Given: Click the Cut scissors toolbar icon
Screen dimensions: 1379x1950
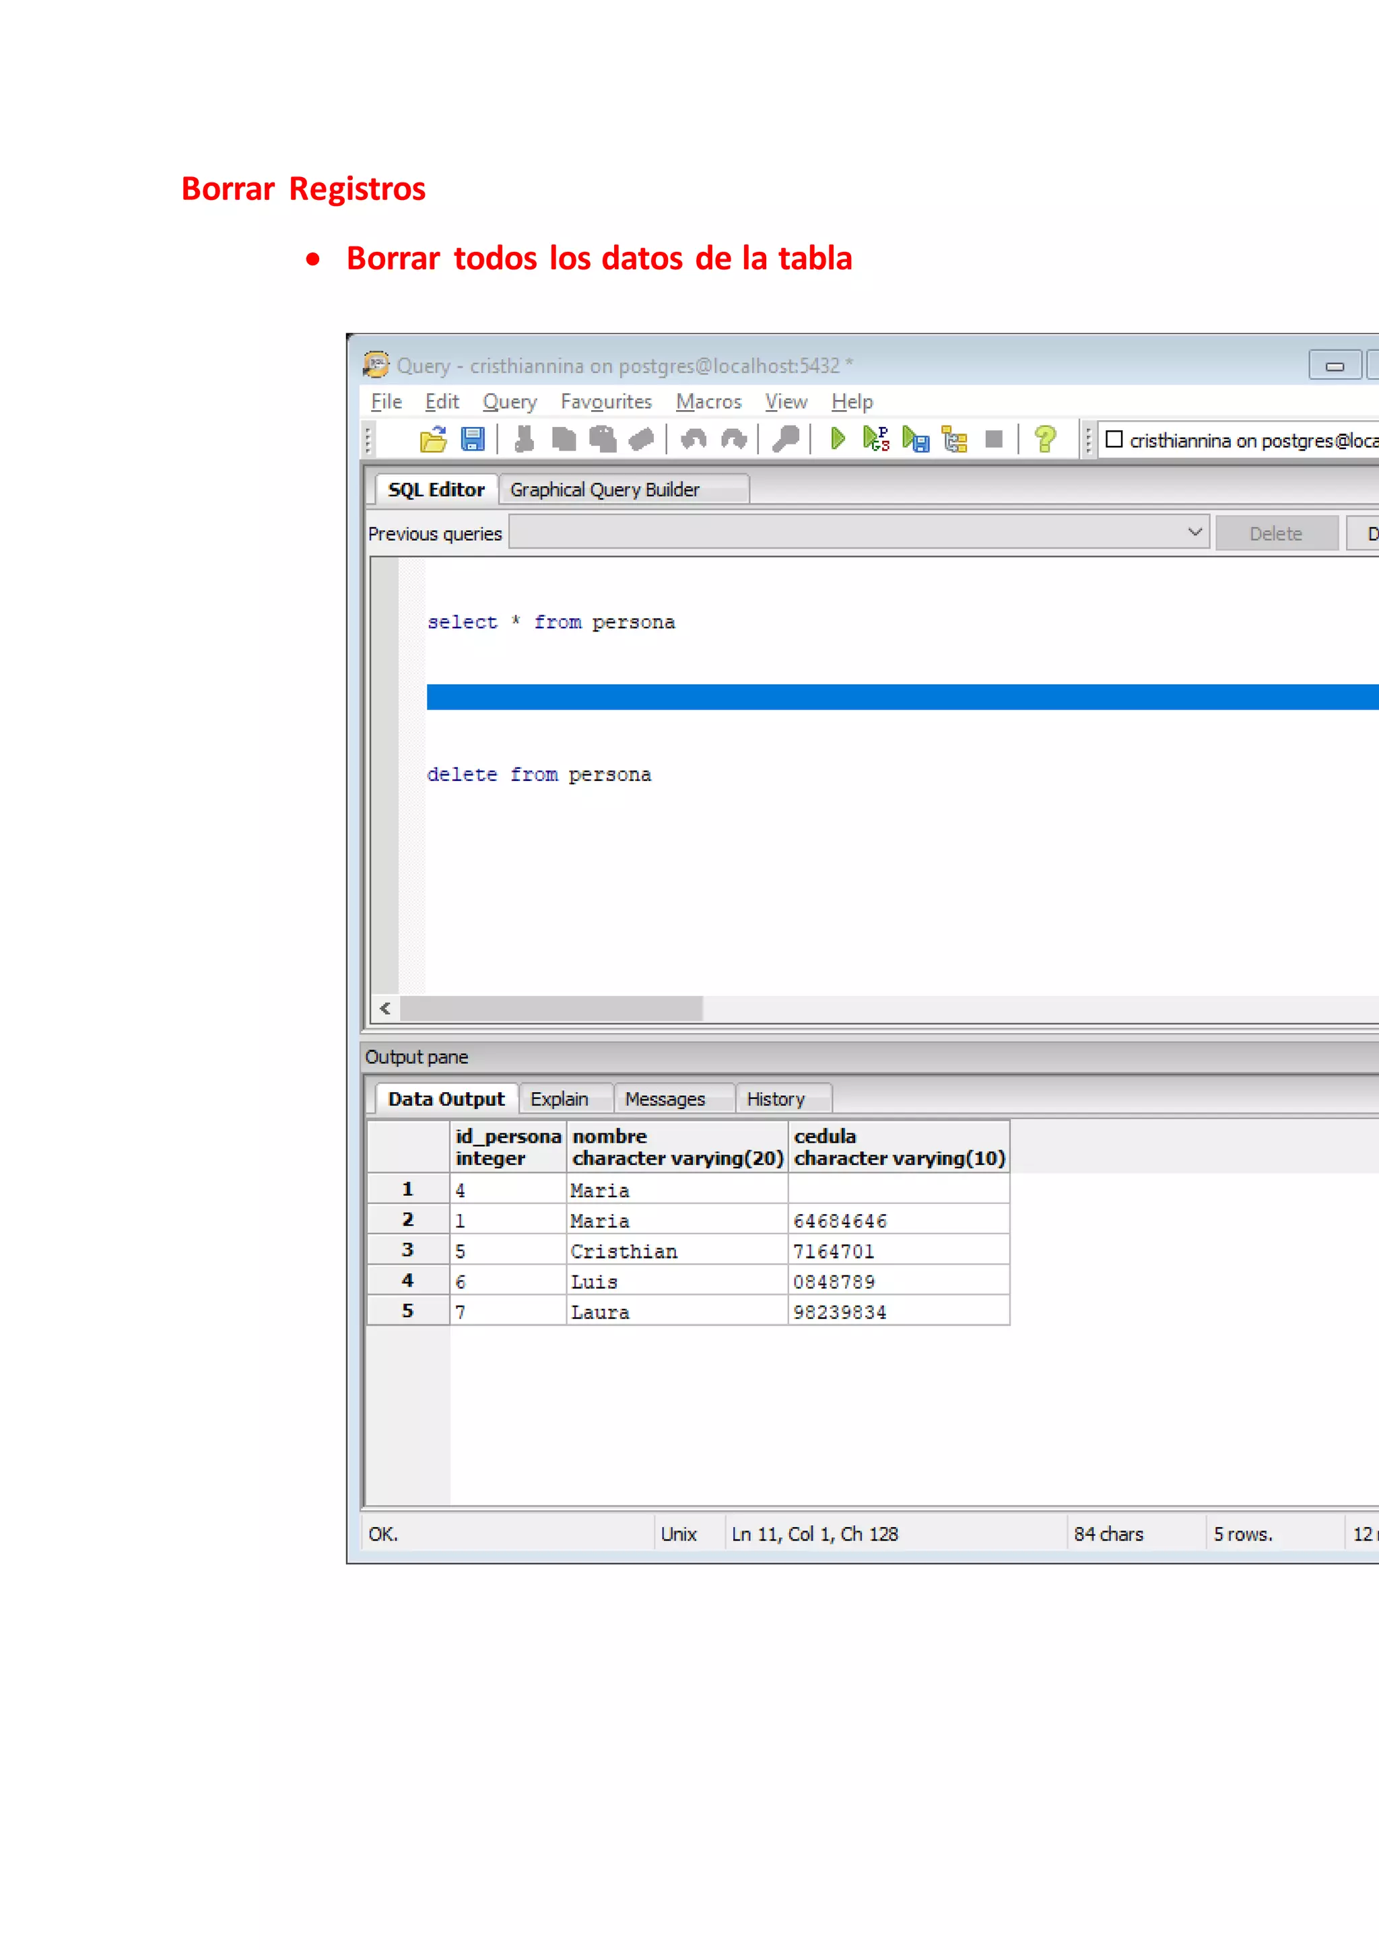Looking at the screenshot, I should point(525,439).
